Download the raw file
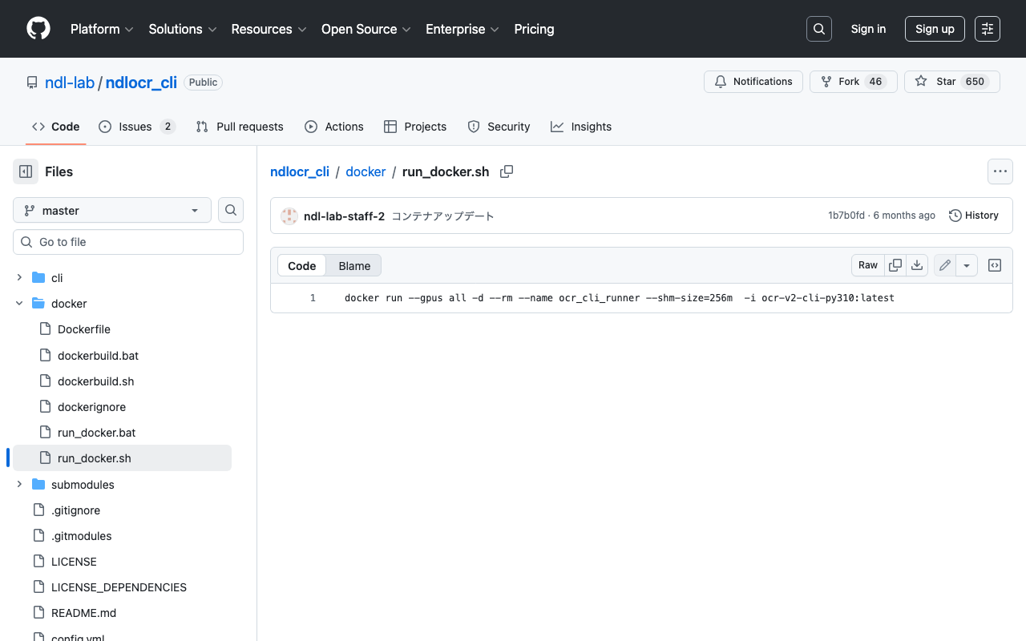 (x=917, y=264)
